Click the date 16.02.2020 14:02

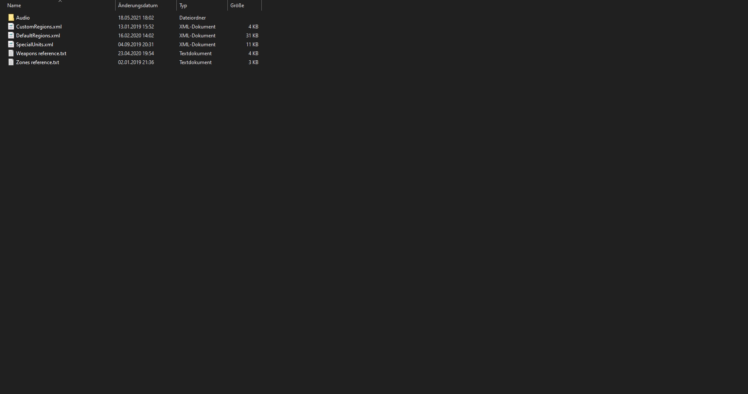136,36
